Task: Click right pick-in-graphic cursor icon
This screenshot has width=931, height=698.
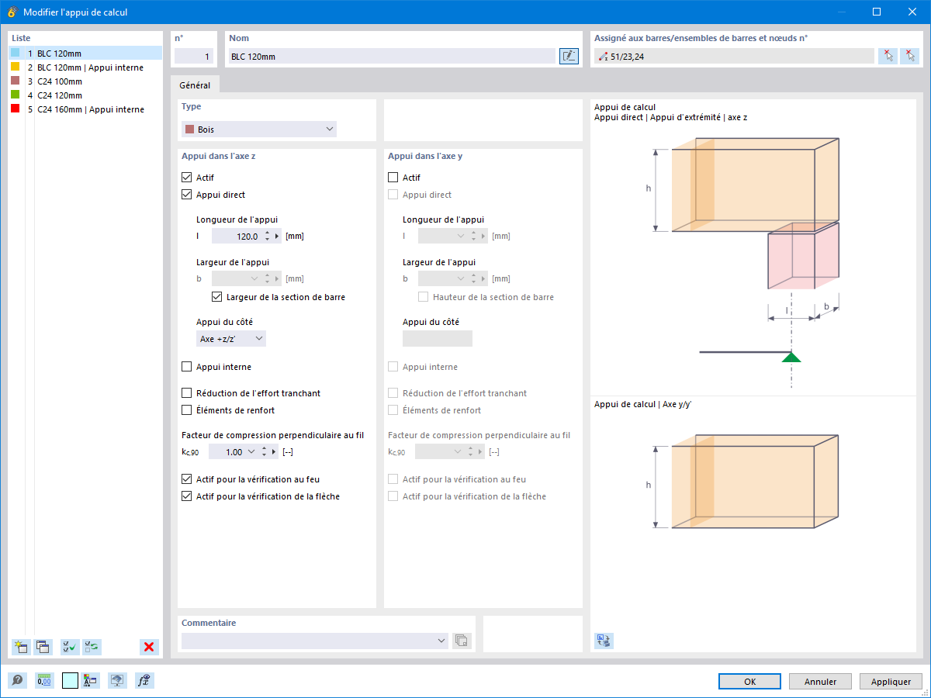Action: (x=909, y=56)
